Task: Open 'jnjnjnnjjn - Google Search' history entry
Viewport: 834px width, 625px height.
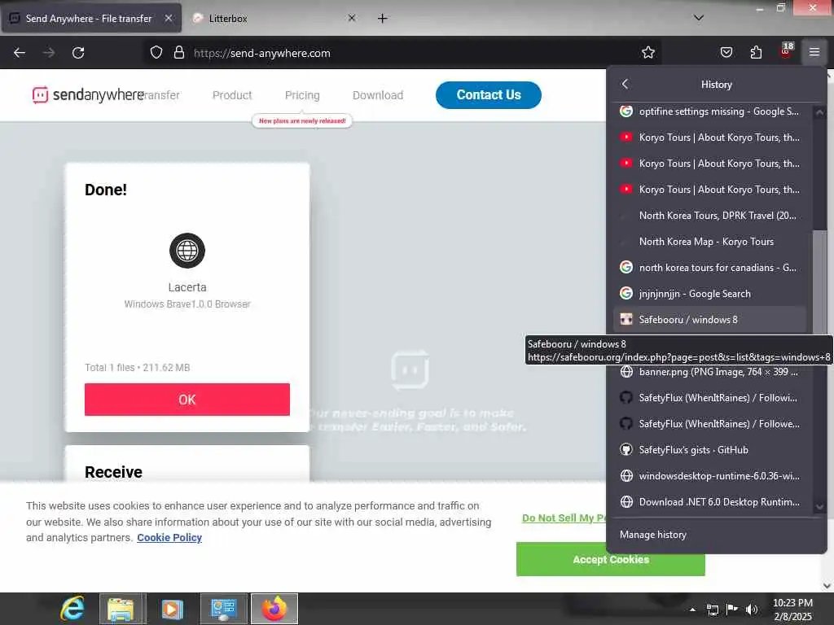Action: (710, 293)
